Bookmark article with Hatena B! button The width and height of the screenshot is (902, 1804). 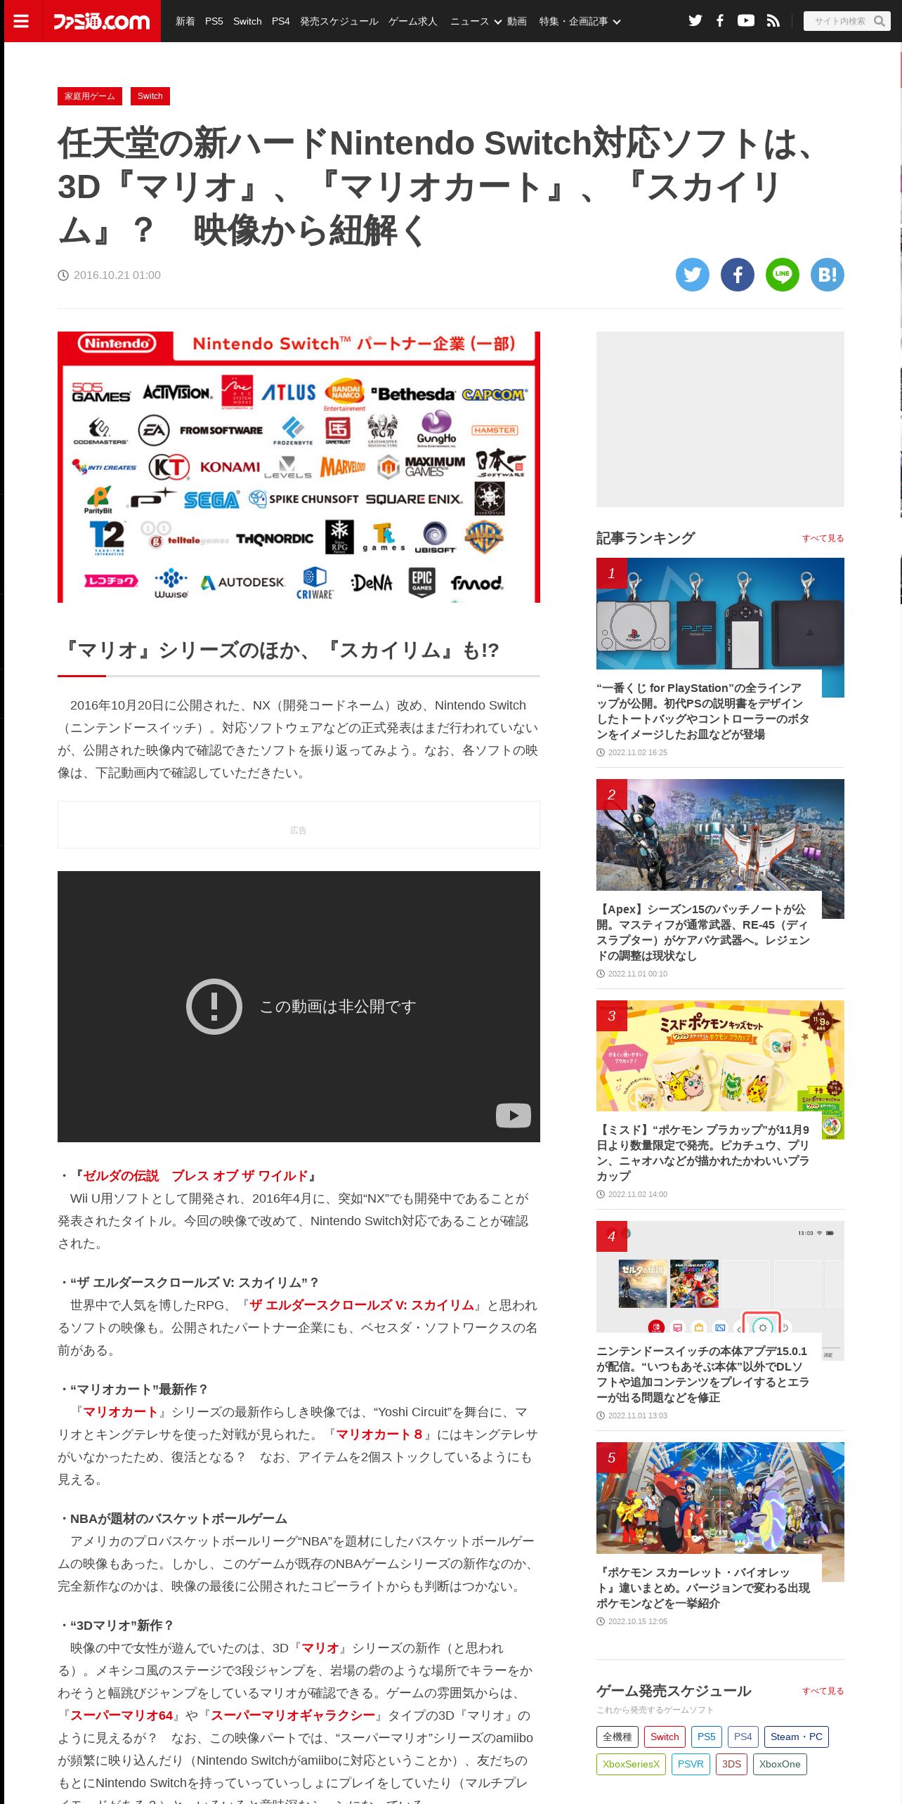tap(828, 275)
